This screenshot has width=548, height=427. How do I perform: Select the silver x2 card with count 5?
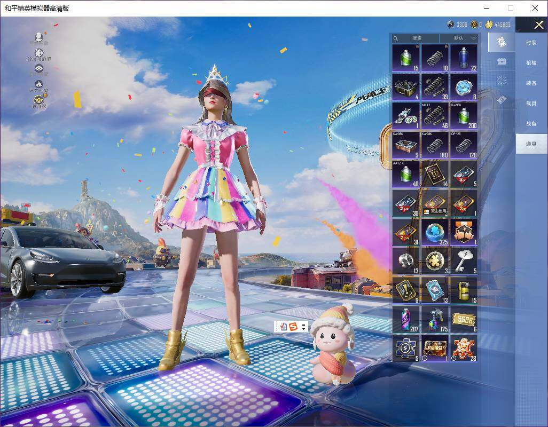[464, 174]
